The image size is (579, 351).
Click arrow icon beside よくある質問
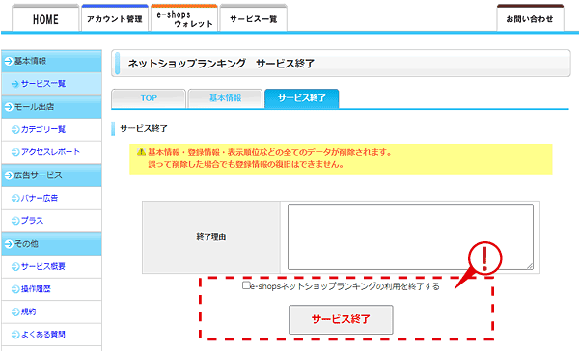tap(15, 335)
